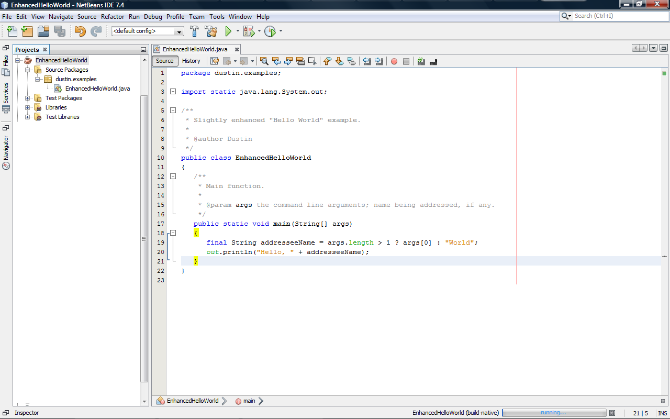
Task: Click the Undo arrow icon
Action: click(80, 31)
